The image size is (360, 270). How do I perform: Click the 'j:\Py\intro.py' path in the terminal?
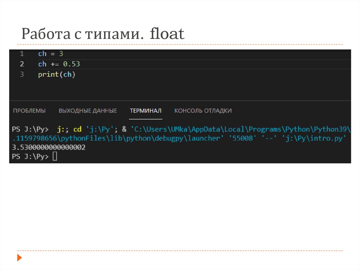(314, 138)
